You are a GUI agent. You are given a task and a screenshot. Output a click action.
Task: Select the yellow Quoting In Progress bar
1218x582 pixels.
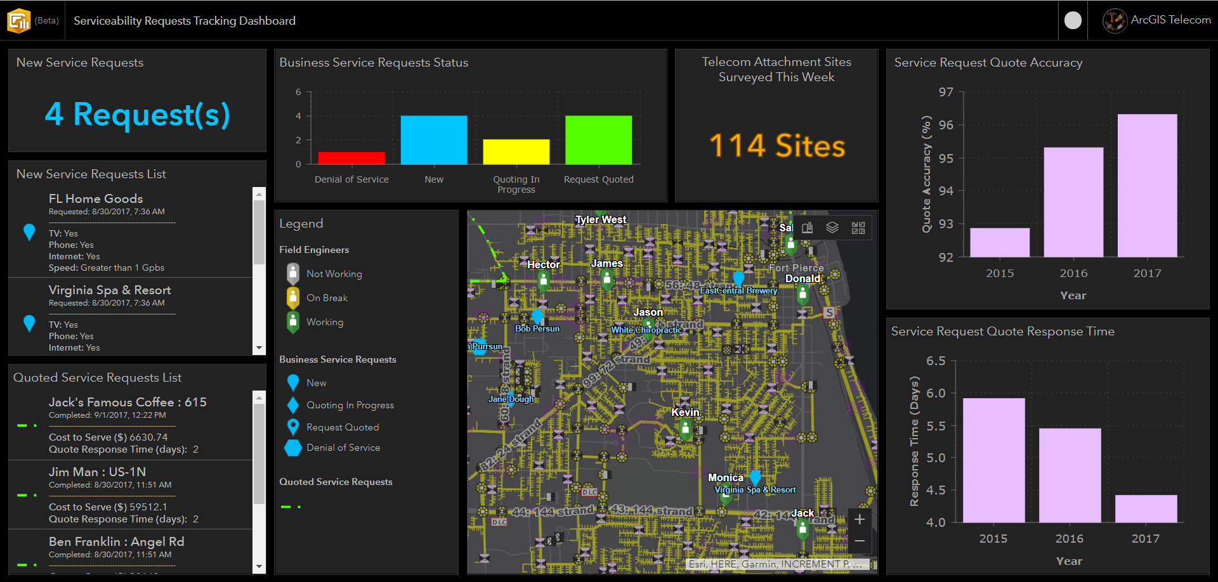pyautogui.click(x=516, y=152)
